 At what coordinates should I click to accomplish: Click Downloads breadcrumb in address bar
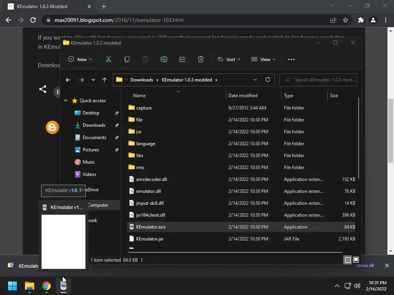pos(142,80)
